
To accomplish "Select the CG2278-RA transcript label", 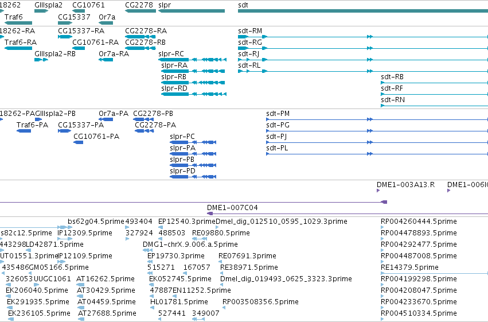I will 146,30.
